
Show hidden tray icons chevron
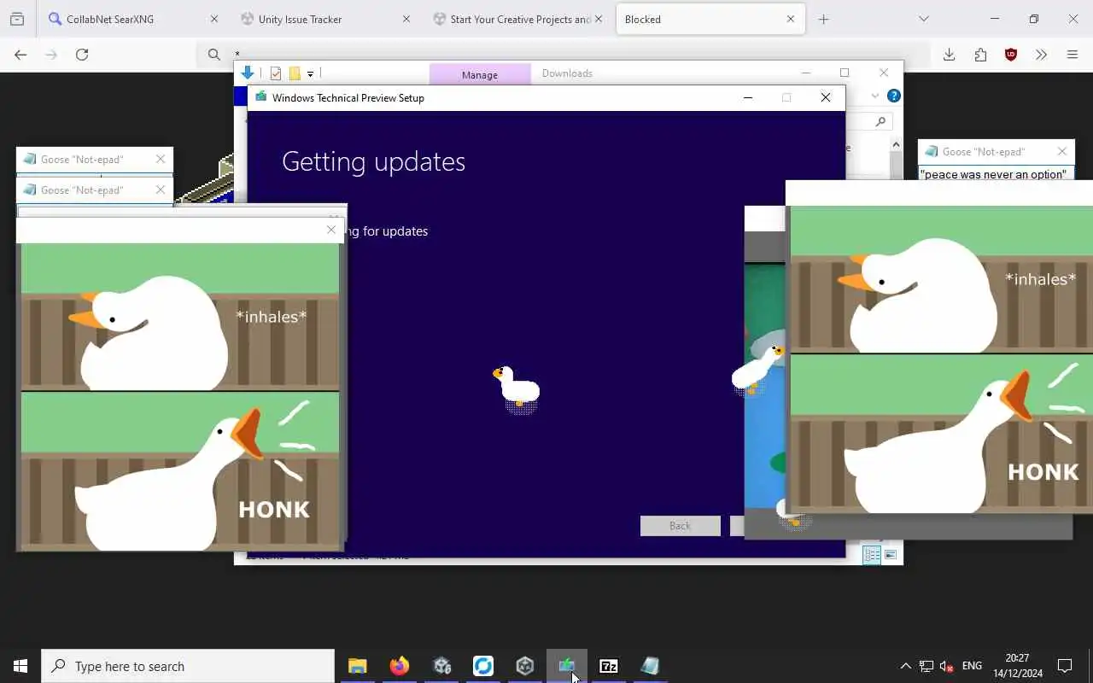coord(905,666)
